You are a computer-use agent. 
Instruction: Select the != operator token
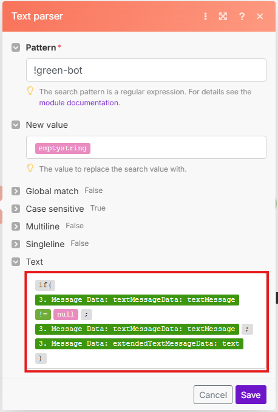[x=43, y=314]
